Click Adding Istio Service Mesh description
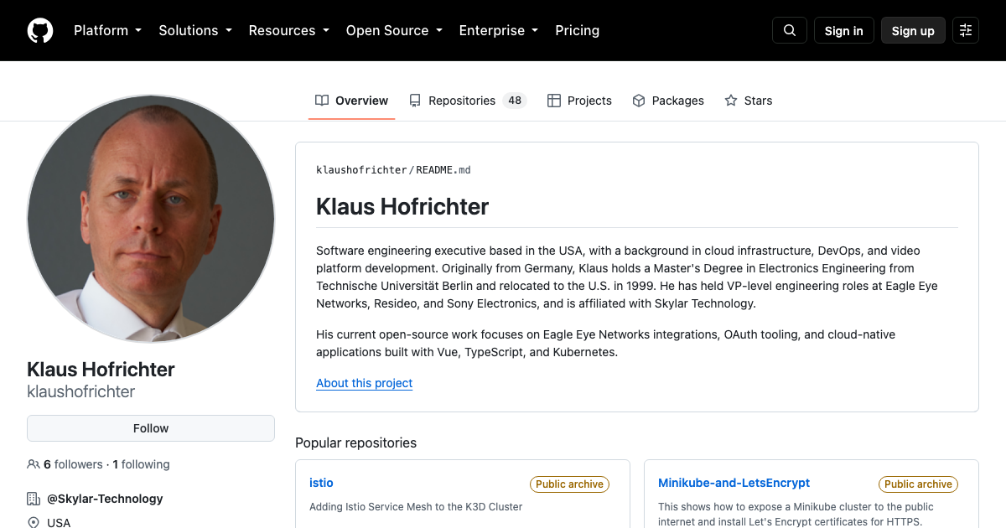The height and width of the screenshot is (528, 1006). (416, 506)
